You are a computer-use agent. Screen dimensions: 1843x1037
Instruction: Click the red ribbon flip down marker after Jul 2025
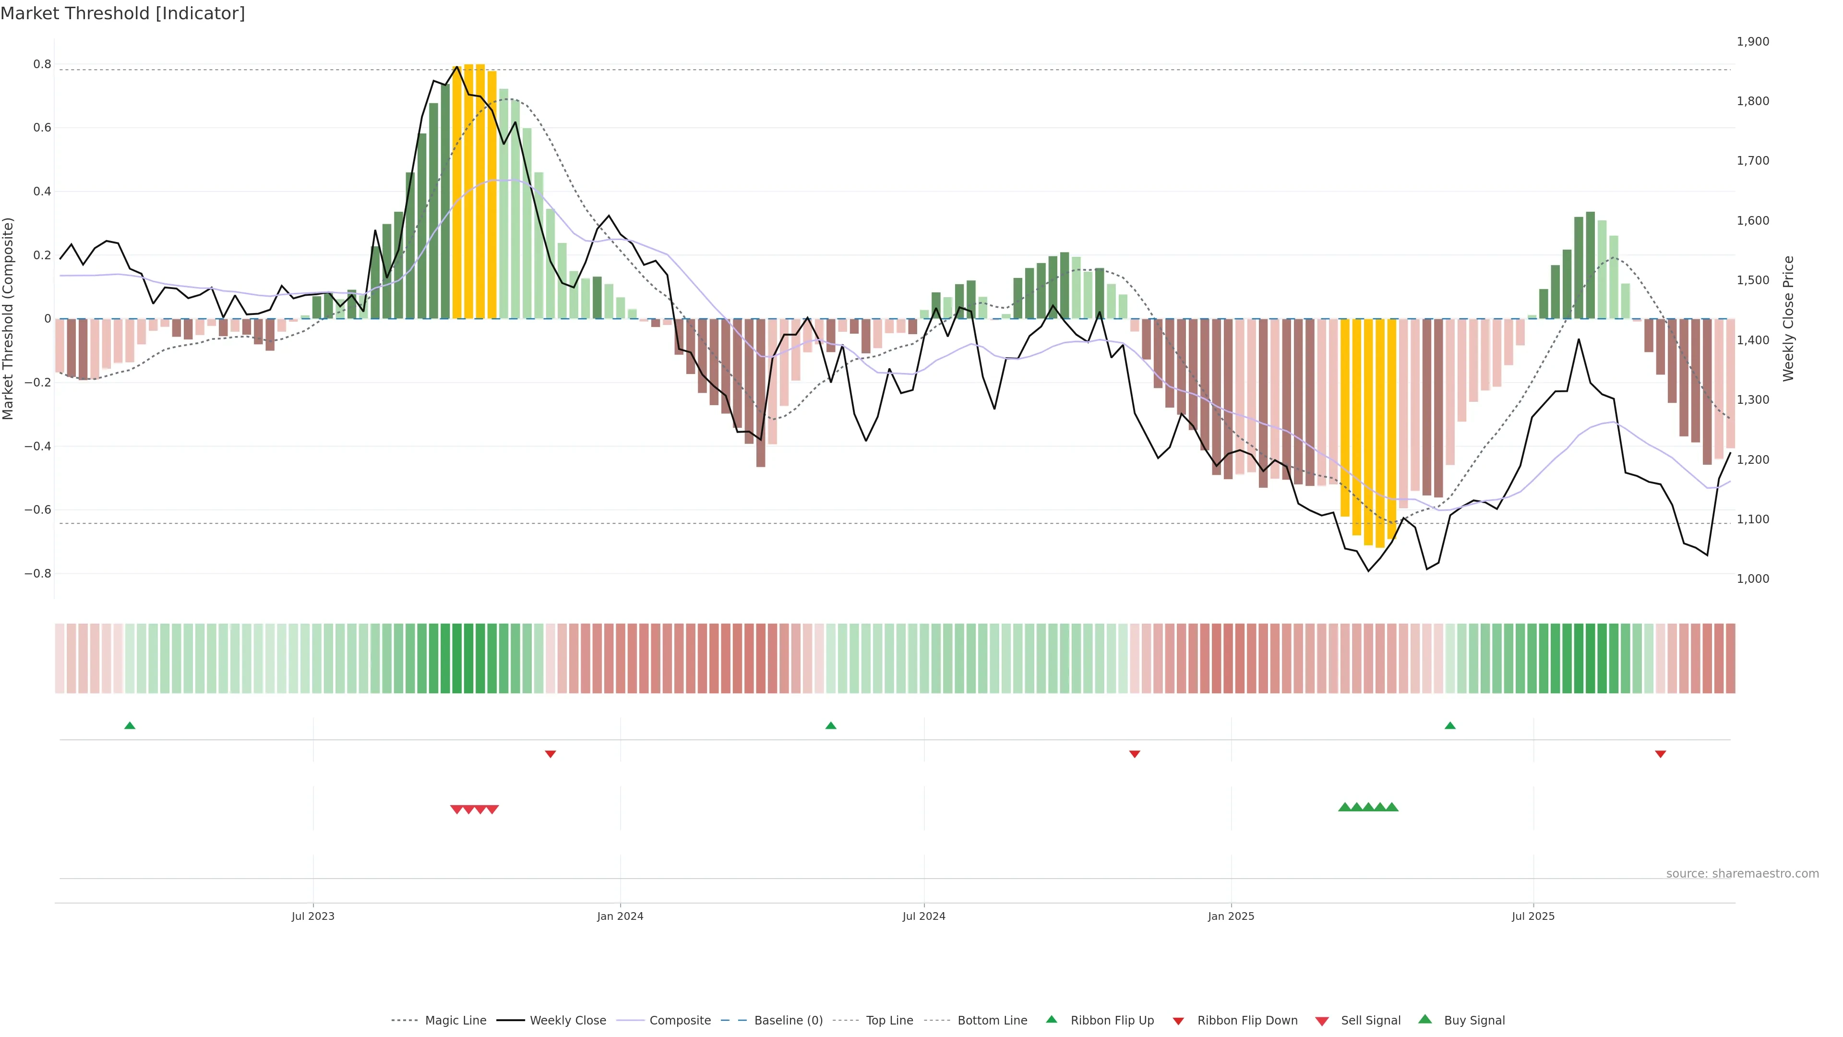tap(1661, 754)
